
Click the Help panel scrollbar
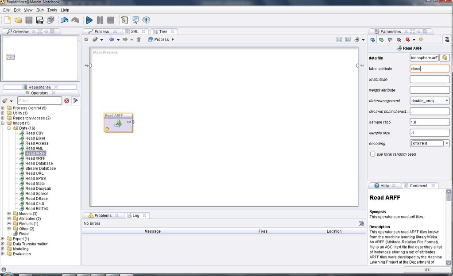coord(449,227)
